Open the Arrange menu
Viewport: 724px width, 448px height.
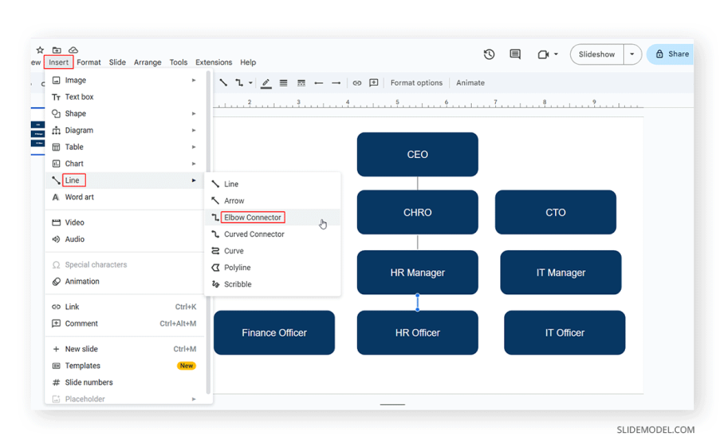(x=148, y=62)
